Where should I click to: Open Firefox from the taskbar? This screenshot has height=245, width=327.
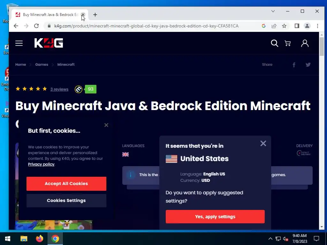coord(39,239)
